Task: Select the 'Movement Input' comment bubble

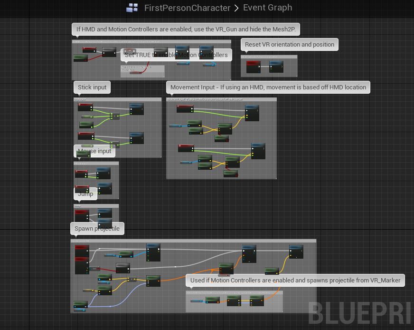Action: point(268,87)
